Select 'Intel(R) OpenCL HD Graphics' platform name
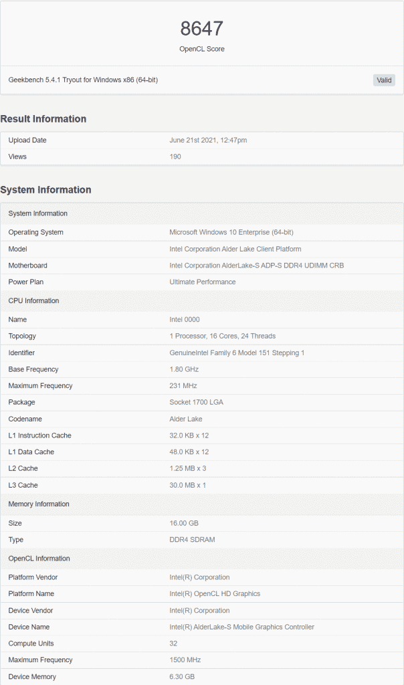This screenshot has height=685, width=404. (215, 594)
